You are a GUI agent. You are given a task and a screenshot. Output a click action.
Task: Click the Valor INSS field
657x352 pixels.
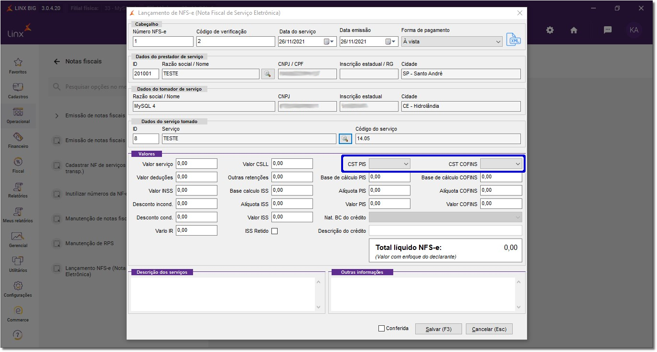196,190
